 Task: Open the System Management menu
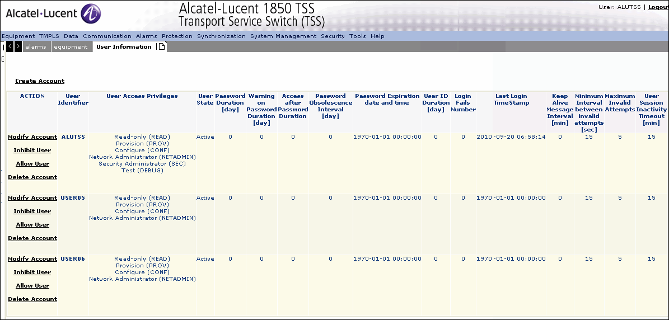pos(283,36)
